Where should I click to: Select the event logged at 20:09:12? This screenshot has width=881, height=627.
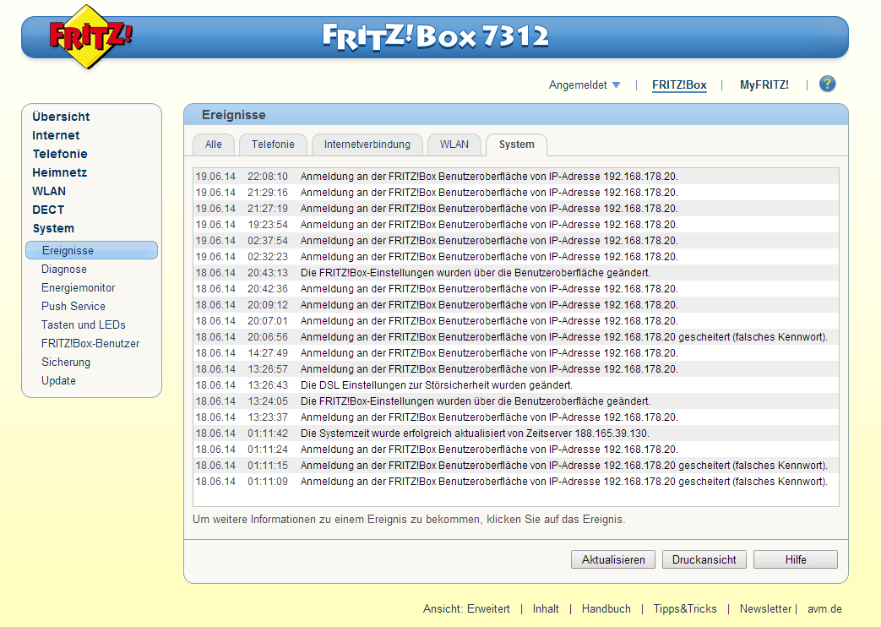coord(516,305)
